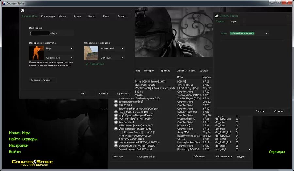Viewport: 294px width, 171px height.
Task: Click the shield icon beside Real Server44
Action: pyautogui.click(x=116, y=122)
